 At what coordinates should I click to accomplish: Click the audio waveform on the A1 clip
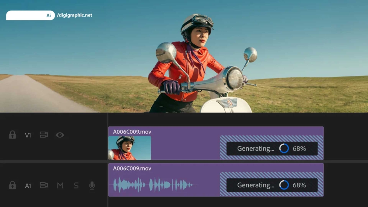pos(153,185)
